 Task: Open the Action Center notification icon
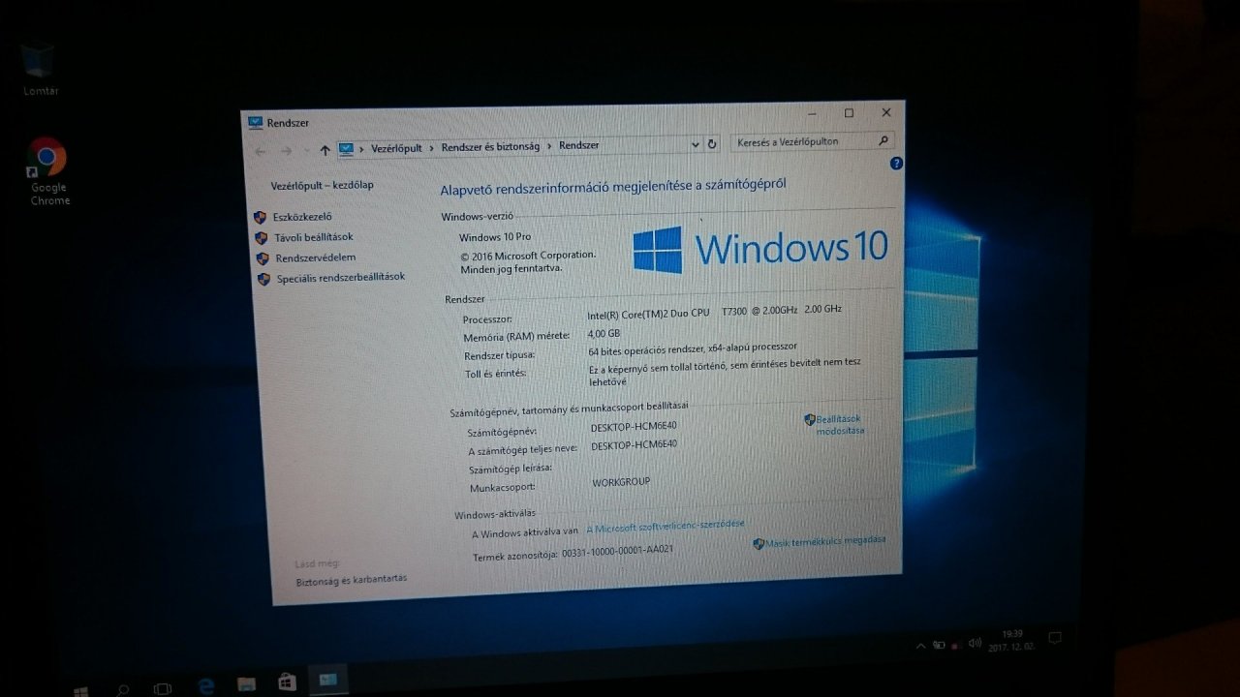coord(1056,637)
